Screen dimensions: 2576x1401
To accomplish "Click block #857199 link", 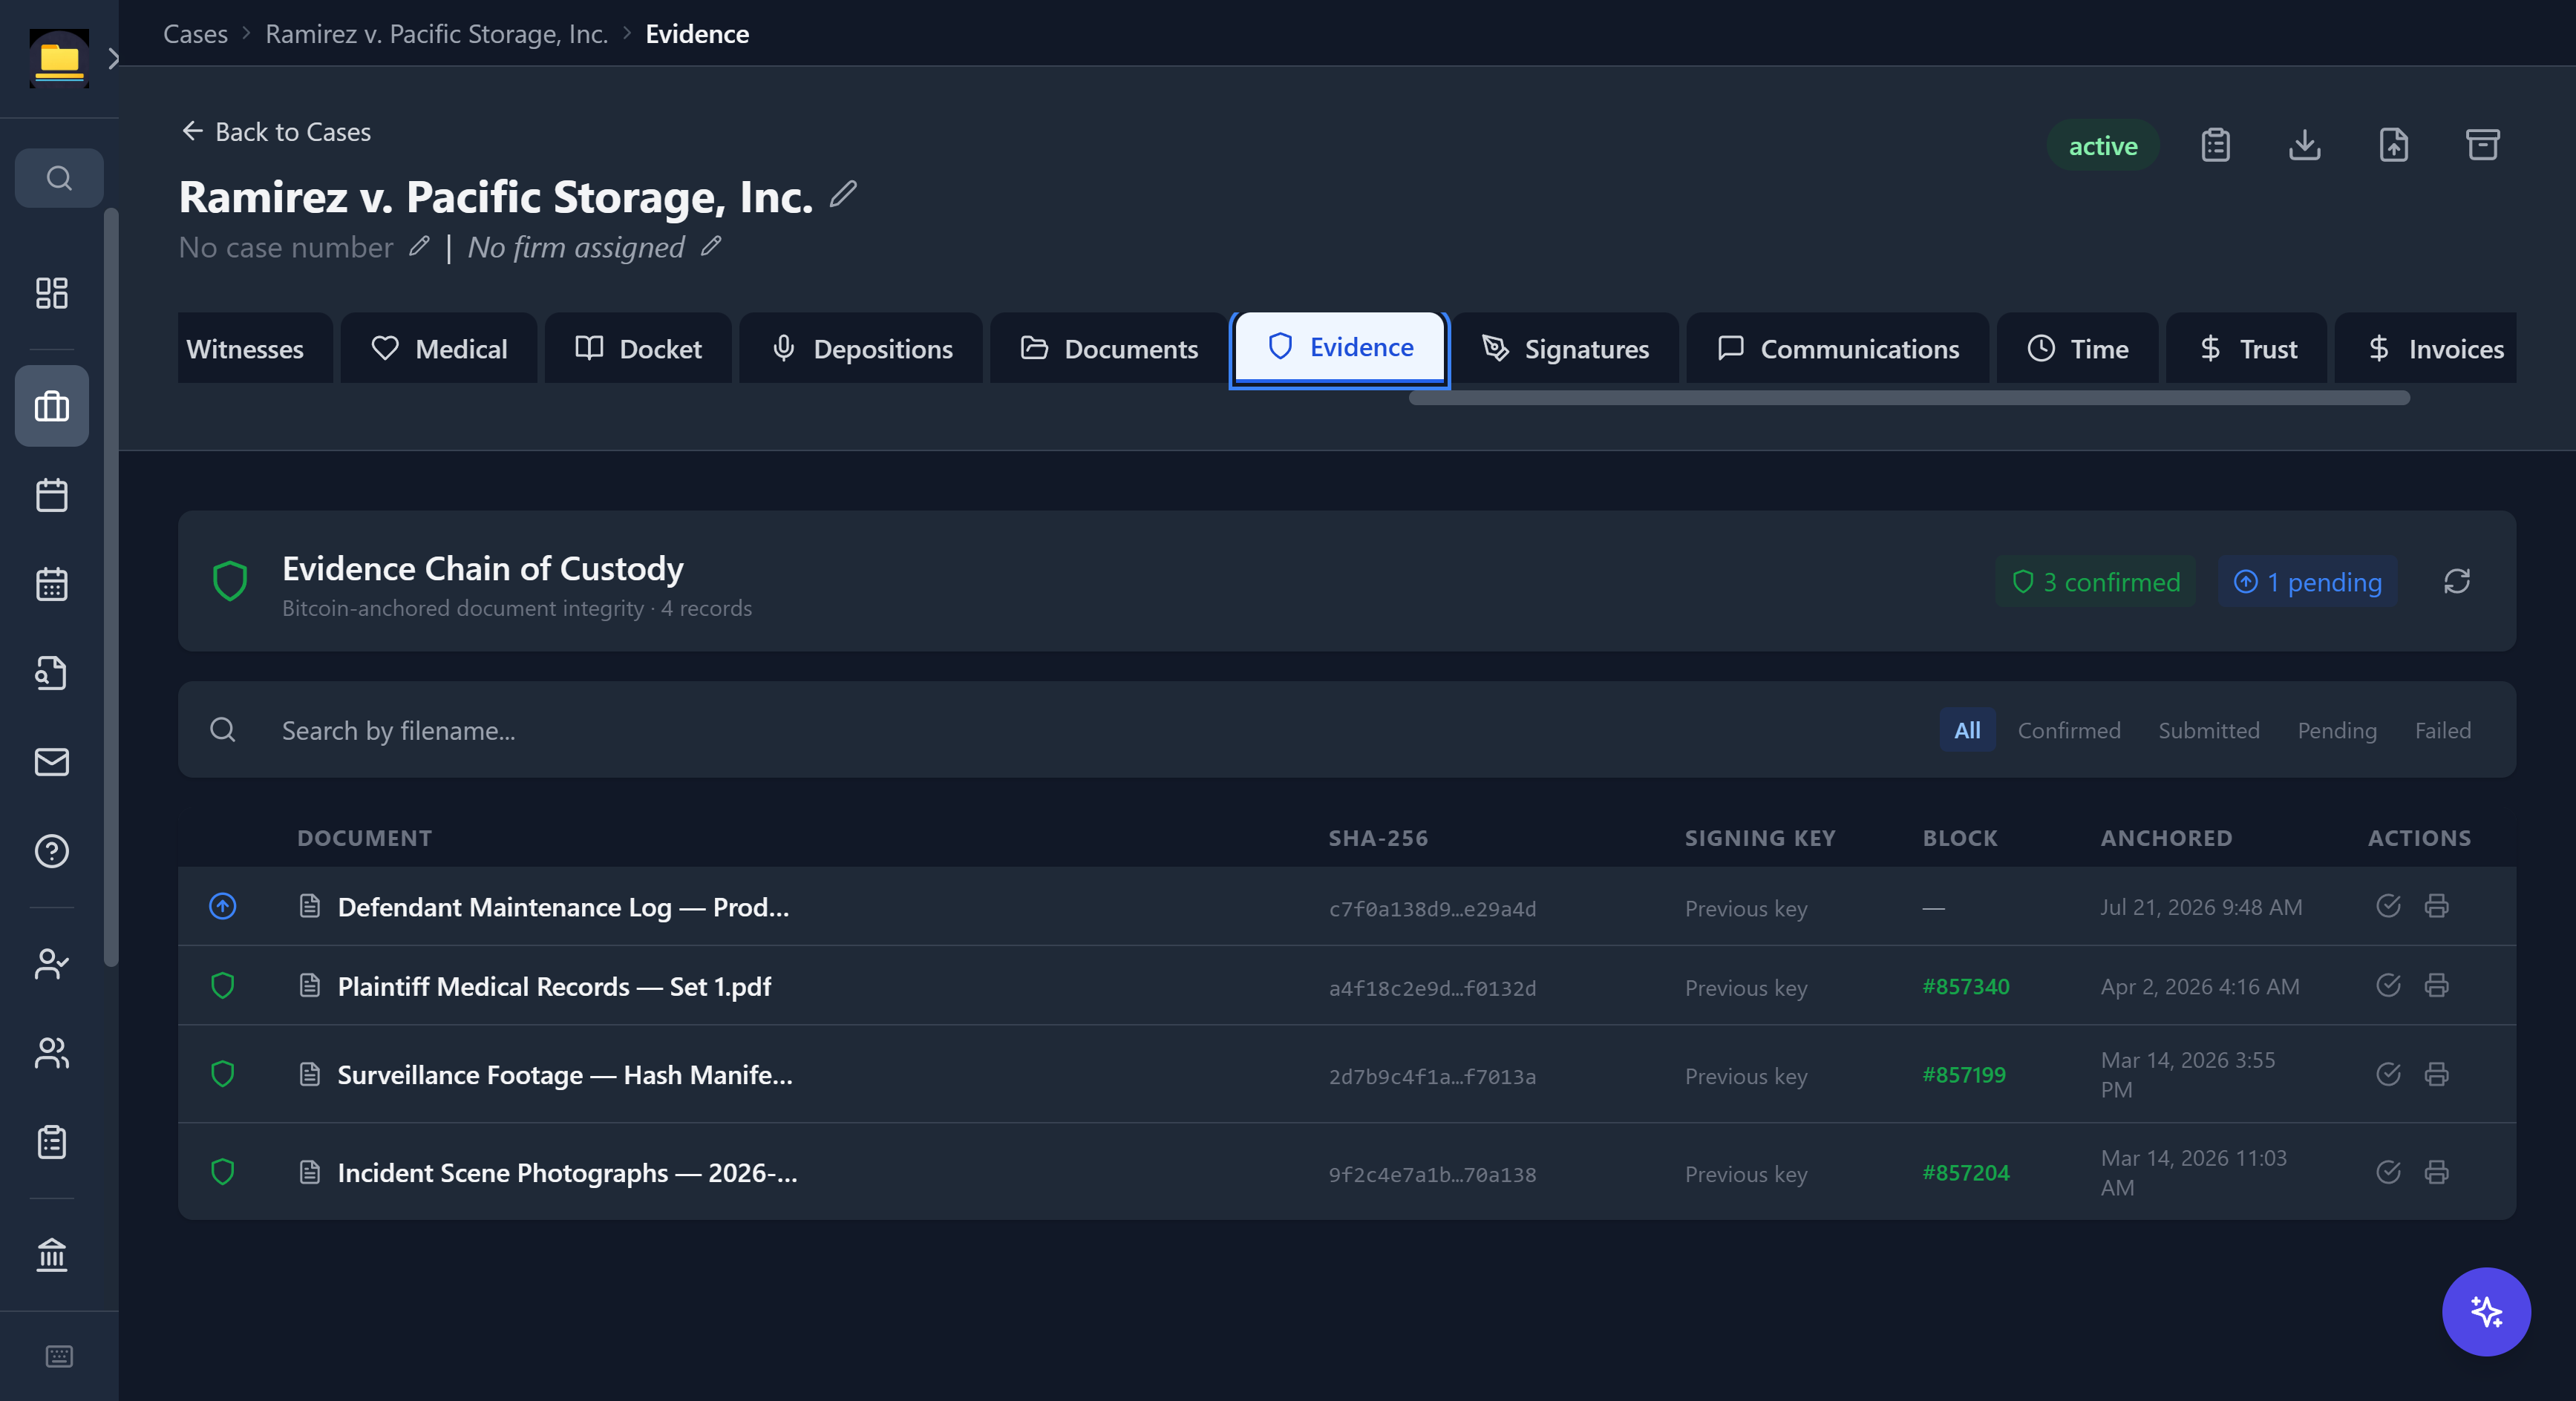I will [x=1963, y=1074].
